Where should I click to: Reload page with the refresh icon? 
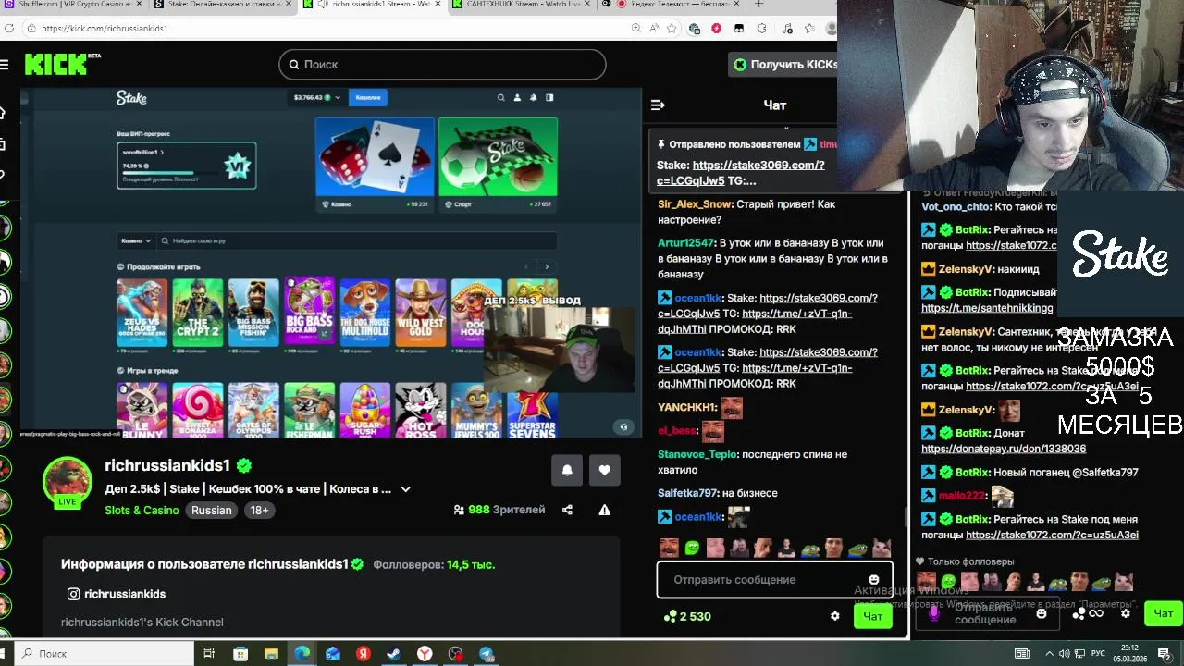click(x=8, y=29)
